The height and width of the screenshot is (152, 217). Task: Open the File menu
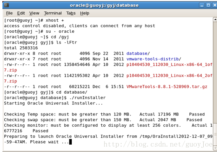click(x=9, y=13)
